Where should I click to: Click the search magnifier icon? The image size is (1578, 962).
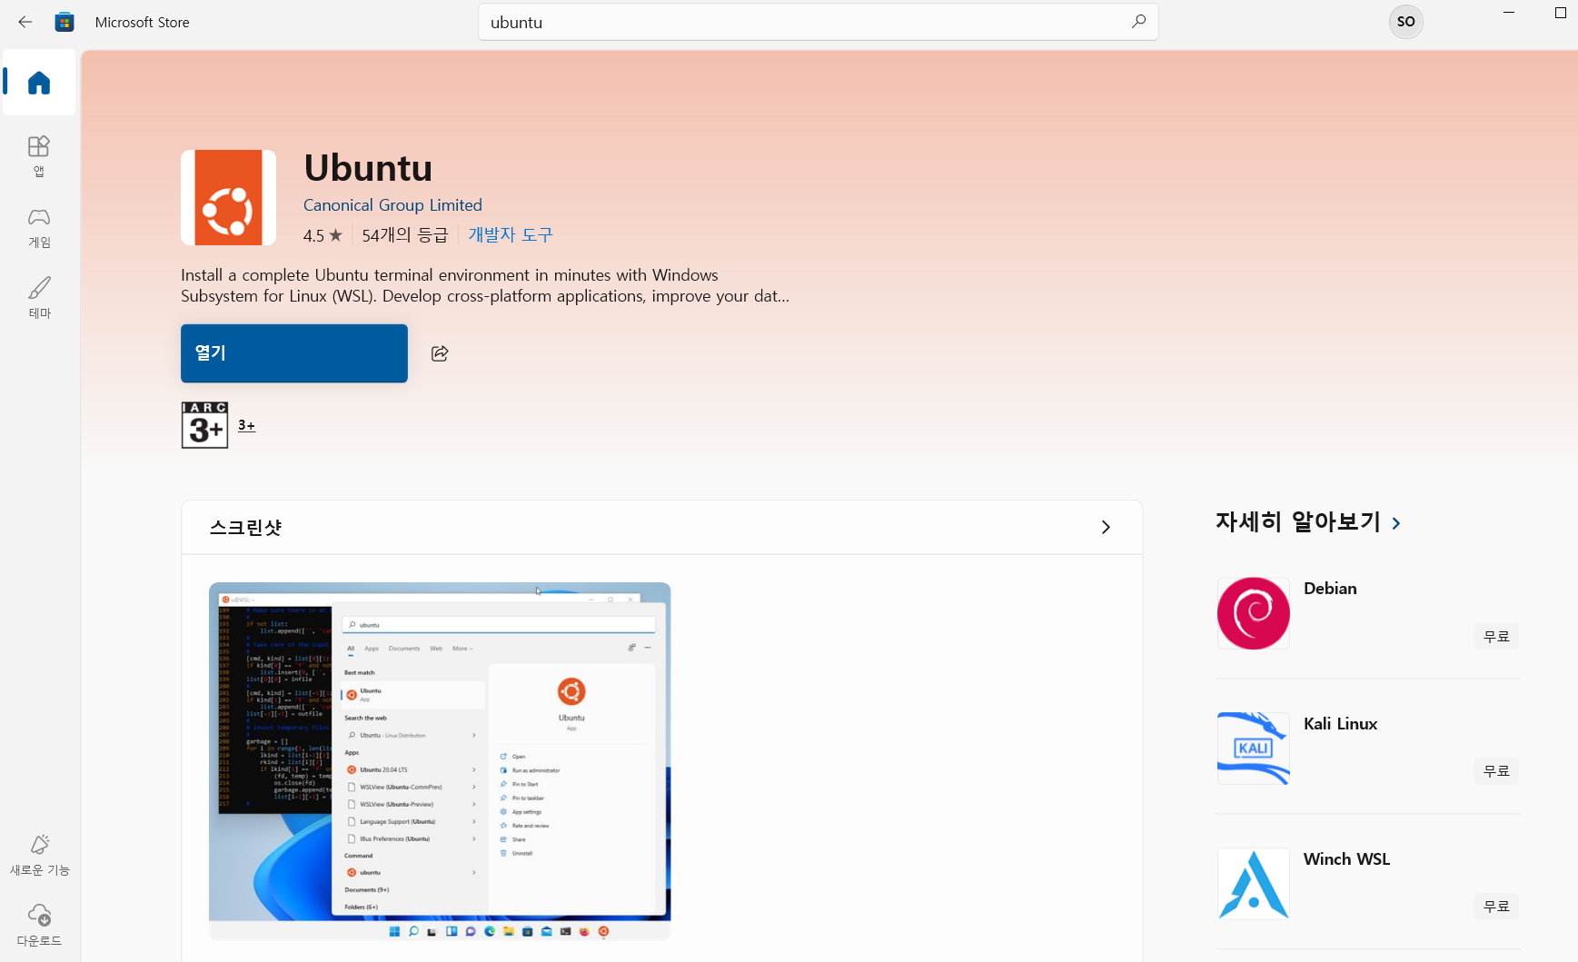tap(1138, 22)
